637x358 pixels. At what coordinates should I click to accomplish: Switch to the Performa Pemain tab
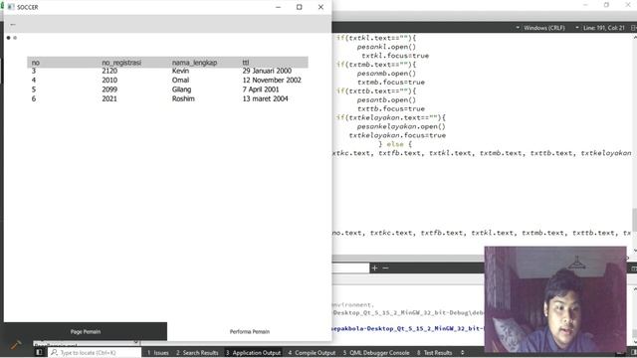(250, 331)
